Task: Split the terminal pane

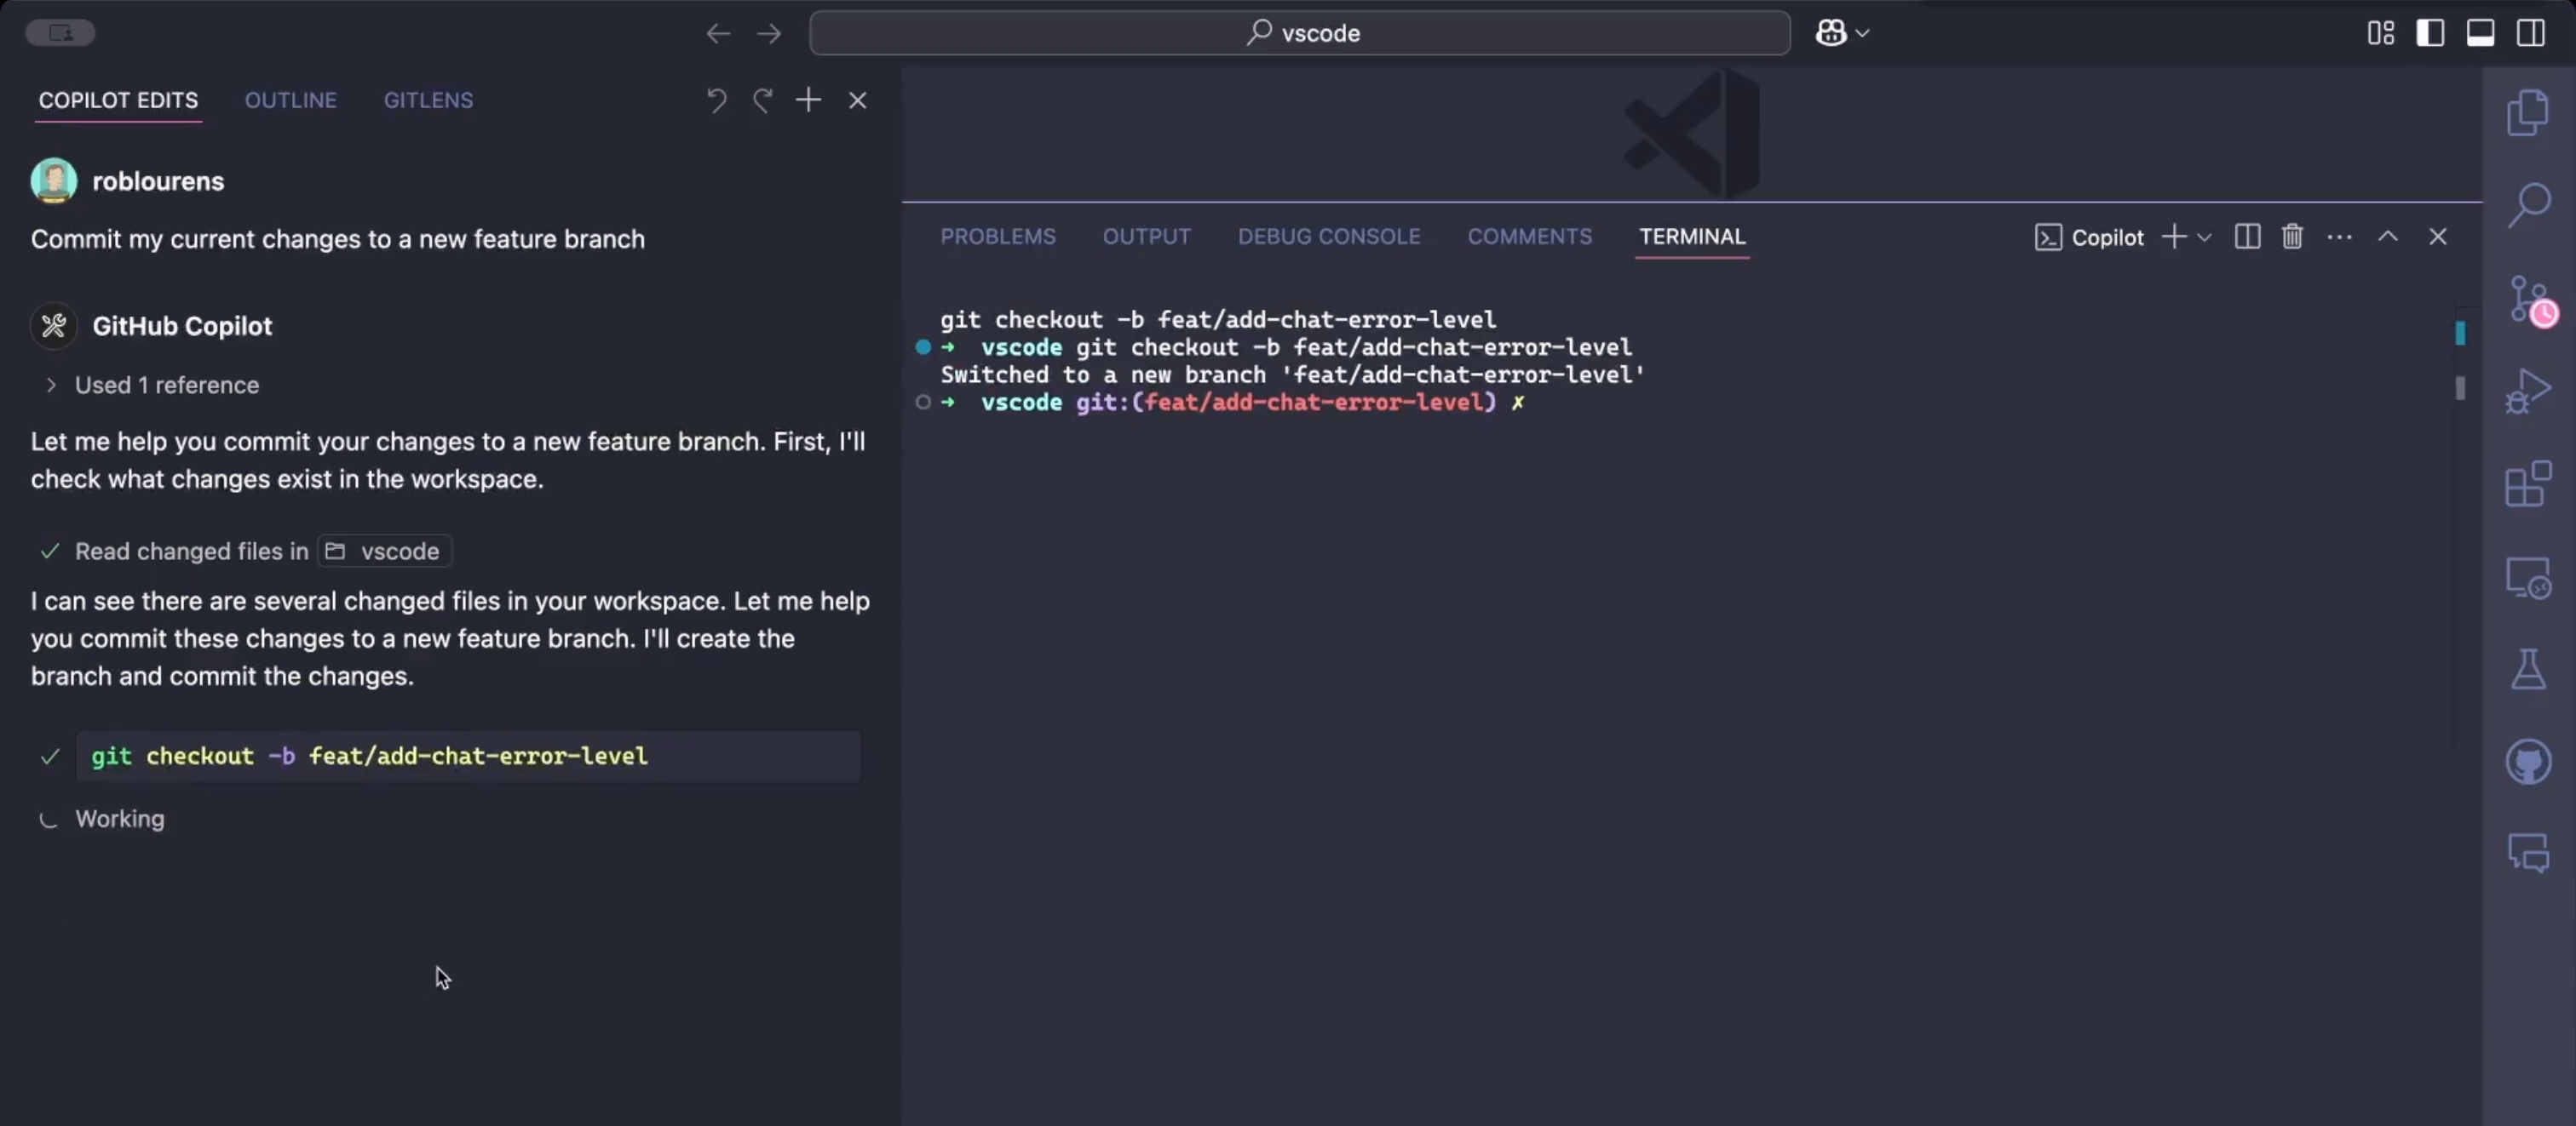Action: point(2246,237)
